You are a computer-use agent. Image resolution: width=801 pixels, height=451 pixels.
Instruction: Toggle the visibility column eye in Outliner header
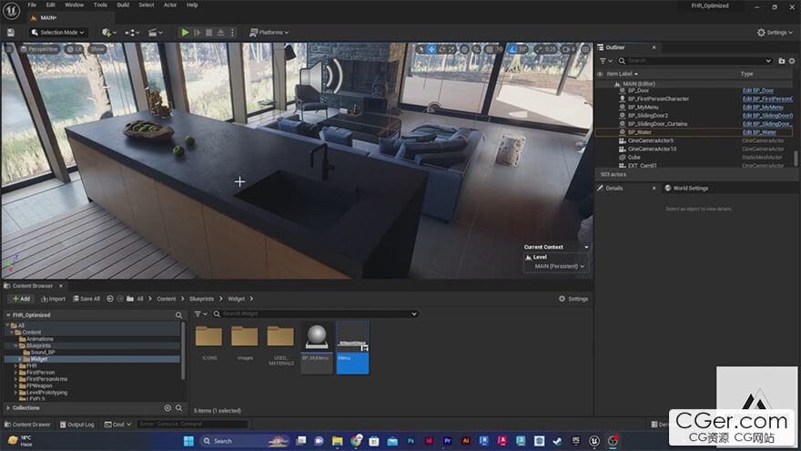600,74
